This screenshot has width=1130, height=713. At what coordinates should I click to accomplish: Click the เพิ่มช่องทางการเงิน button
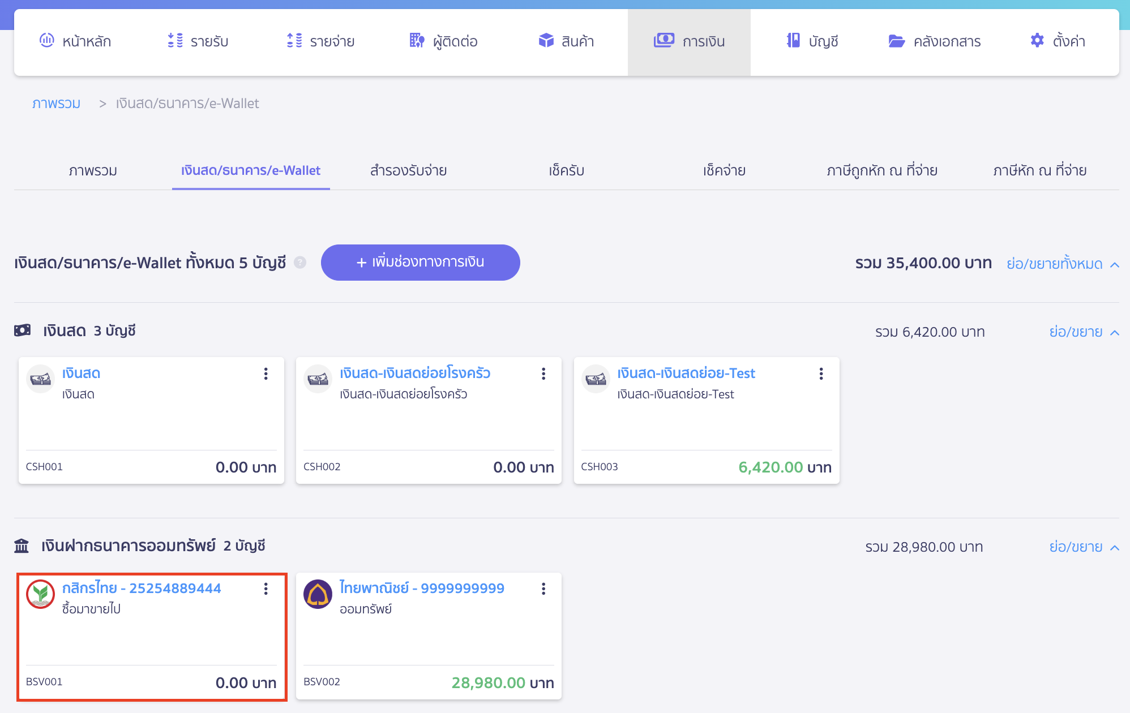420,262
